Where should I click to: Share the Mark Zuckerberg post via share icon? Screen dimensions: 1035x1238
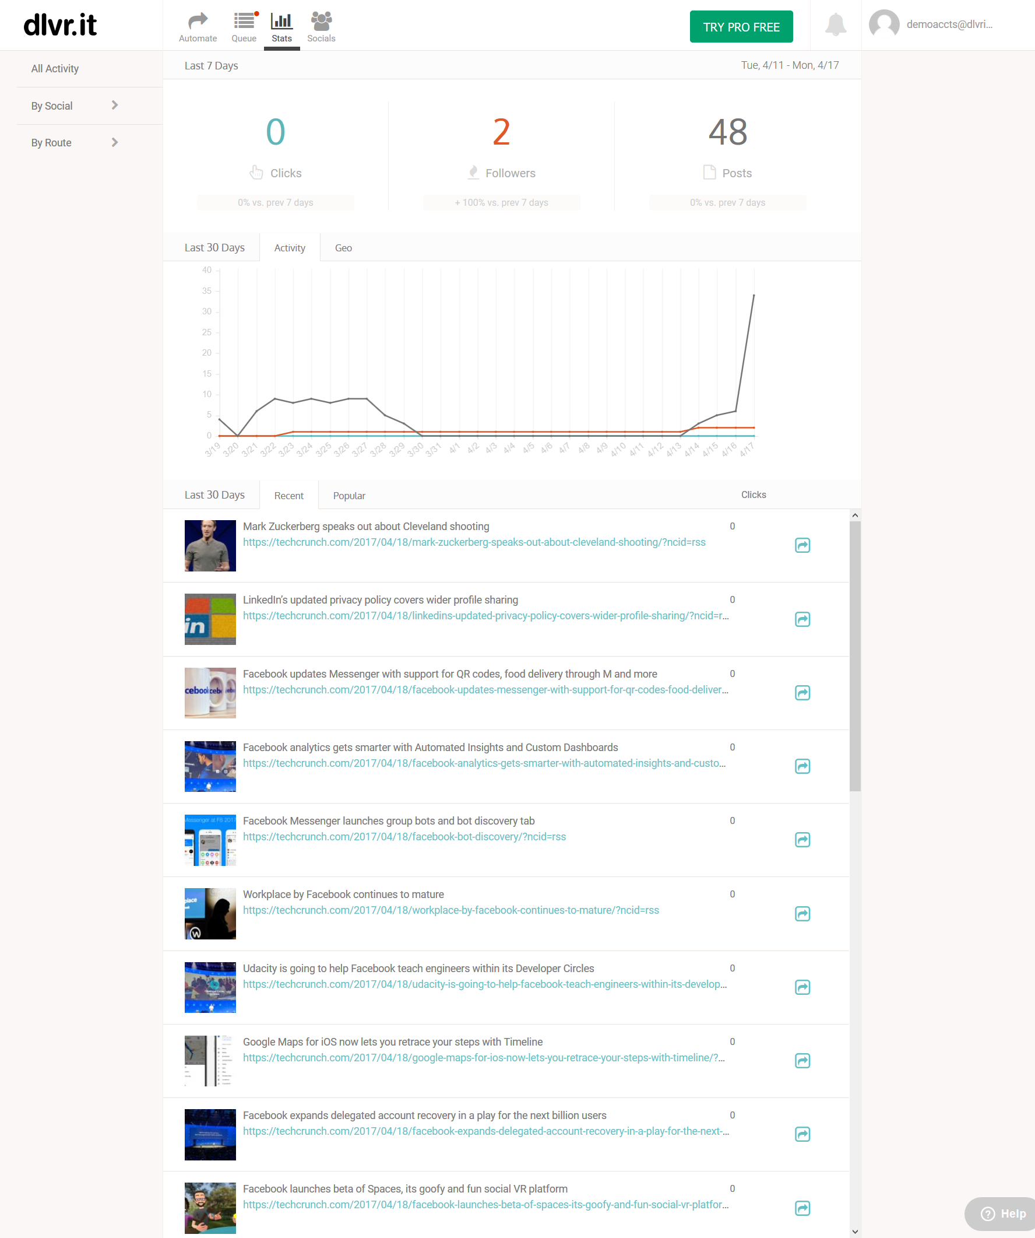point(802,545)
